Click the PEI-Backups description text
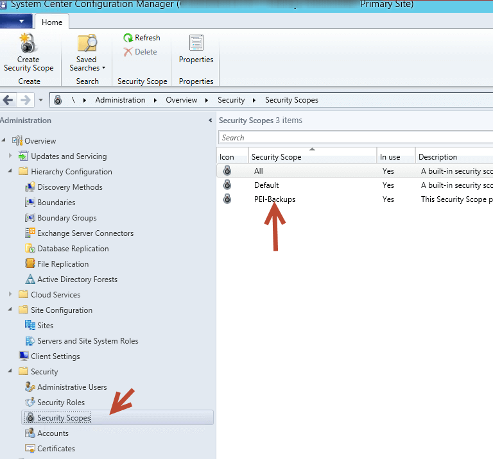Image resolution: width=493 pixels, height=459 pixels. click(457, 199)
